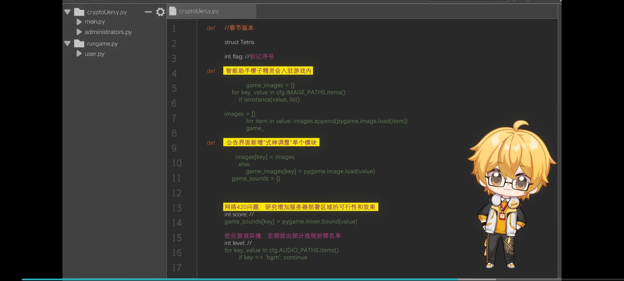Select cryptoUersy.py folder label in tree
The image size is (624, 281).
tap(107, 12)
